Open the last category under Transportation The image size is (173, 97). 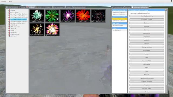point(14,36)
